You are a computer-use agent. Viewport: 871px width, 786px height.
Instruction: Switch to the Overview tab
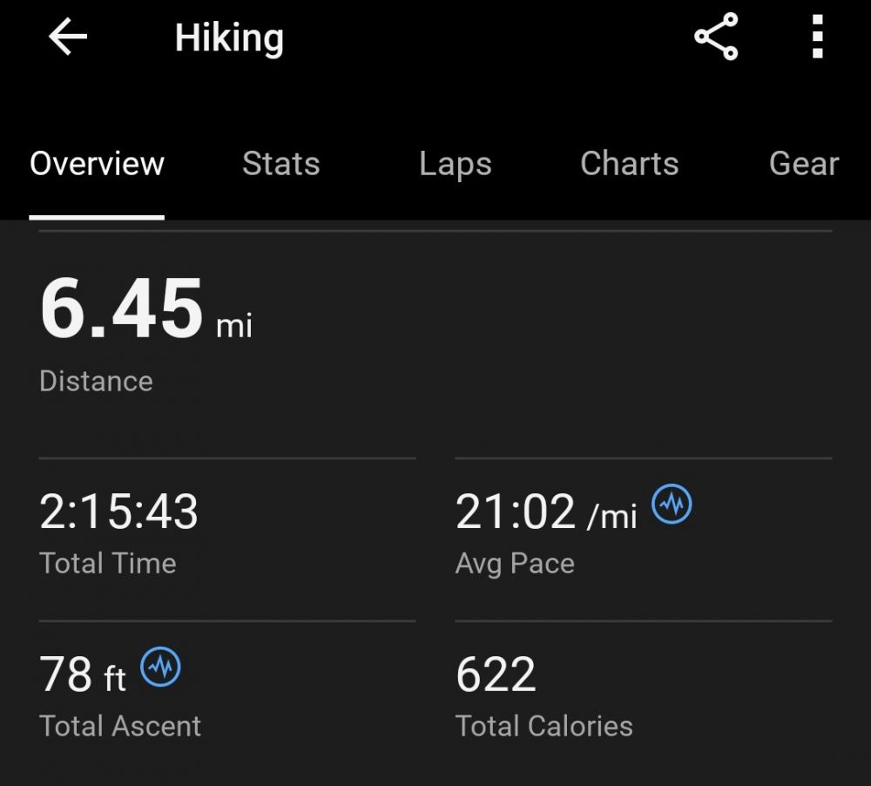pyautogui.click(x=97, y=164)
